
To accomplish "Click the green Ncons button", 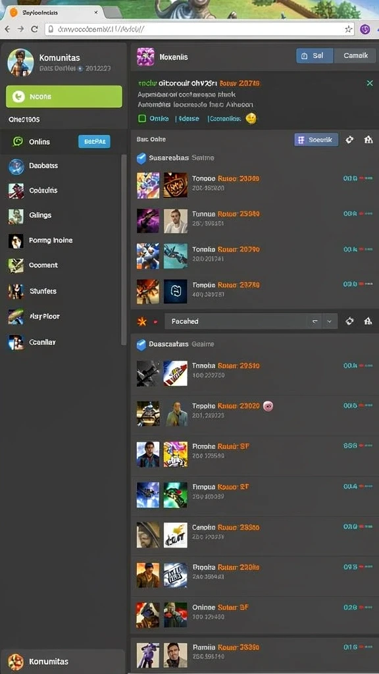I will [x=64, y=96].
